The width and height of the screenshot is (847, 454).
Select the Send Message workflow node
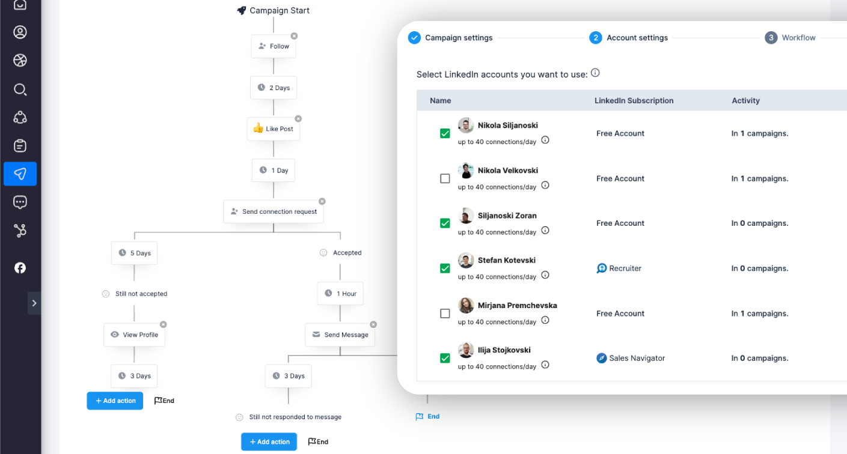pyautogui.click(x=340, y=334)
